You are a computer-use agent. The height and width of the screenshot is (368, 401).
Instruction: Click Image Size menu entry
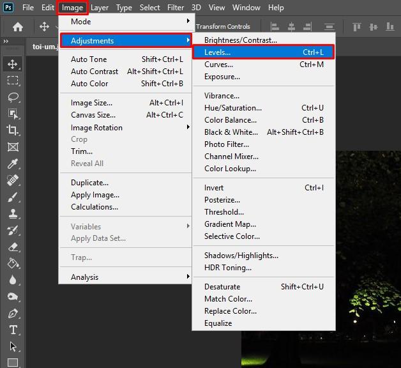coord(91,102)
